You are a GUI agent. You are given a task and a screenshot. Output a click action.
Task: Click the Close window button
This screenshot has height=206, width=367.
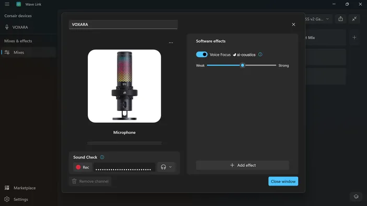[x=283, y=181]
